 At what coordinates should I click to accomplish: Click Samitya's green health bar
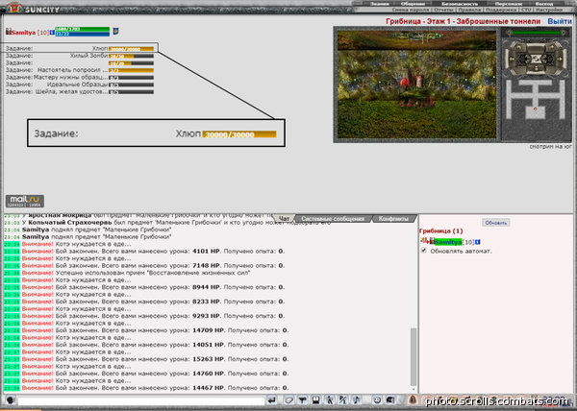[82, 29]
